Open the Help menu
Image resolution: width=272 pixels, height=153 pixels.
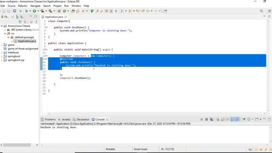(86, 6)
